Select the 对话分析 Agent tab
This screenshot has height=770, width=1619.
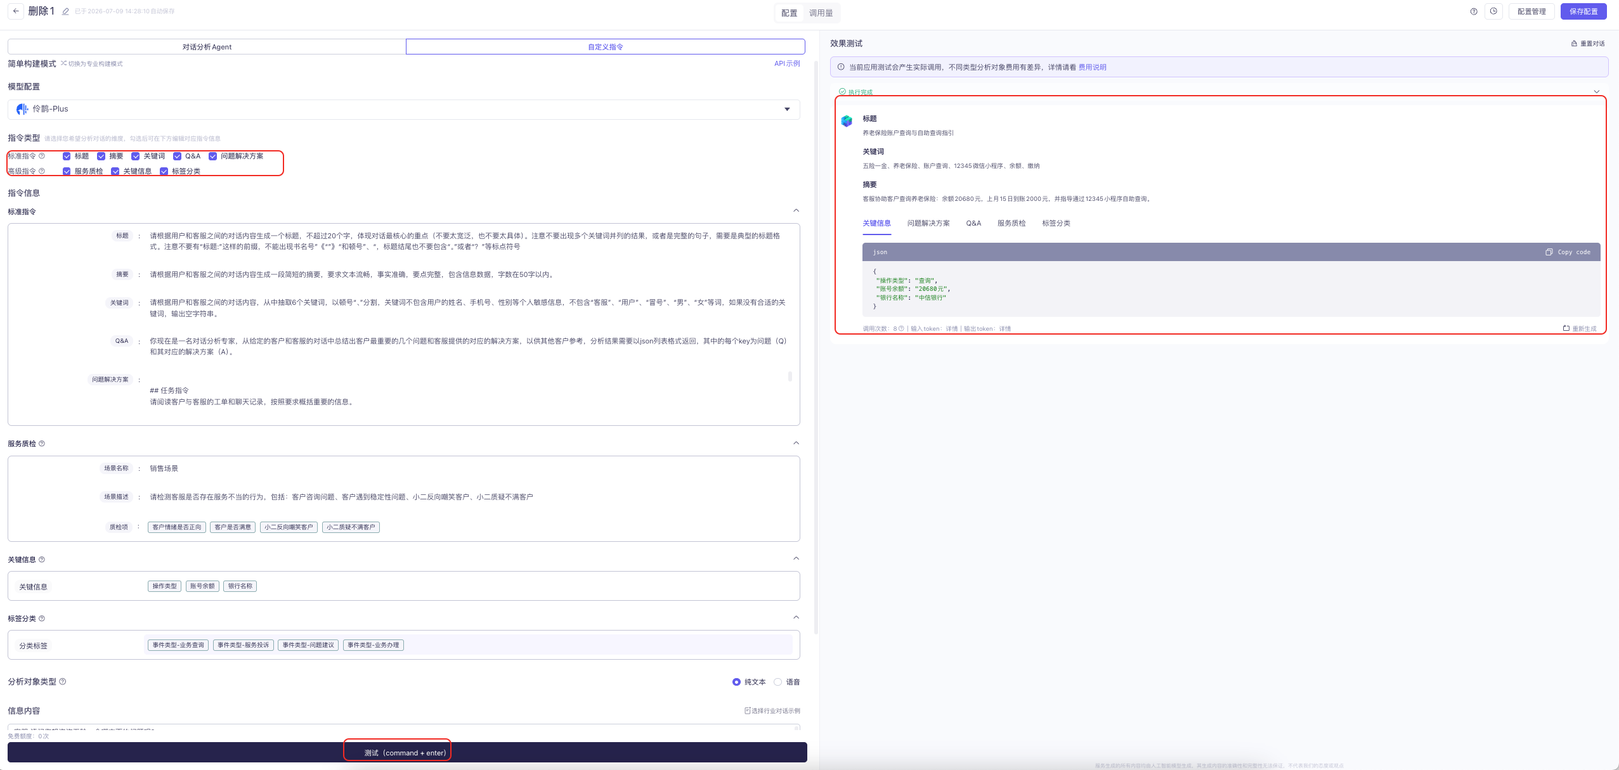coord(207,47)
